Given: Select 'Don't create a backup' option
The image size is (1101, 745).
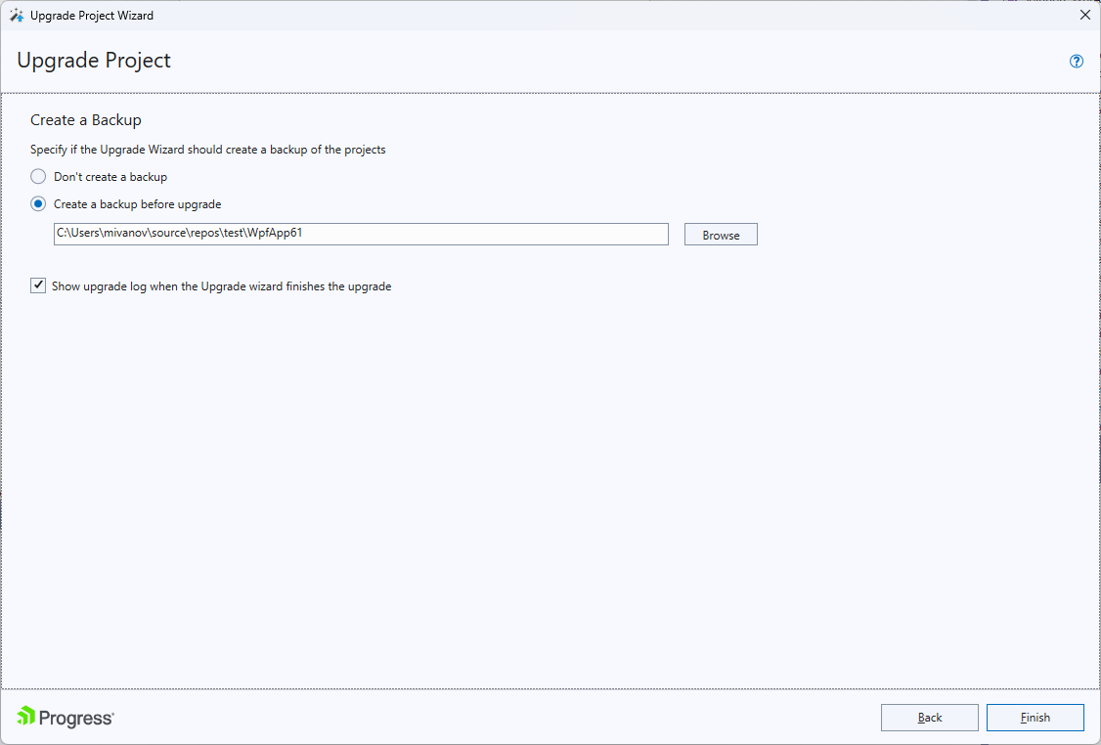Looking at the screenshot, I should (x=36, y=176).
